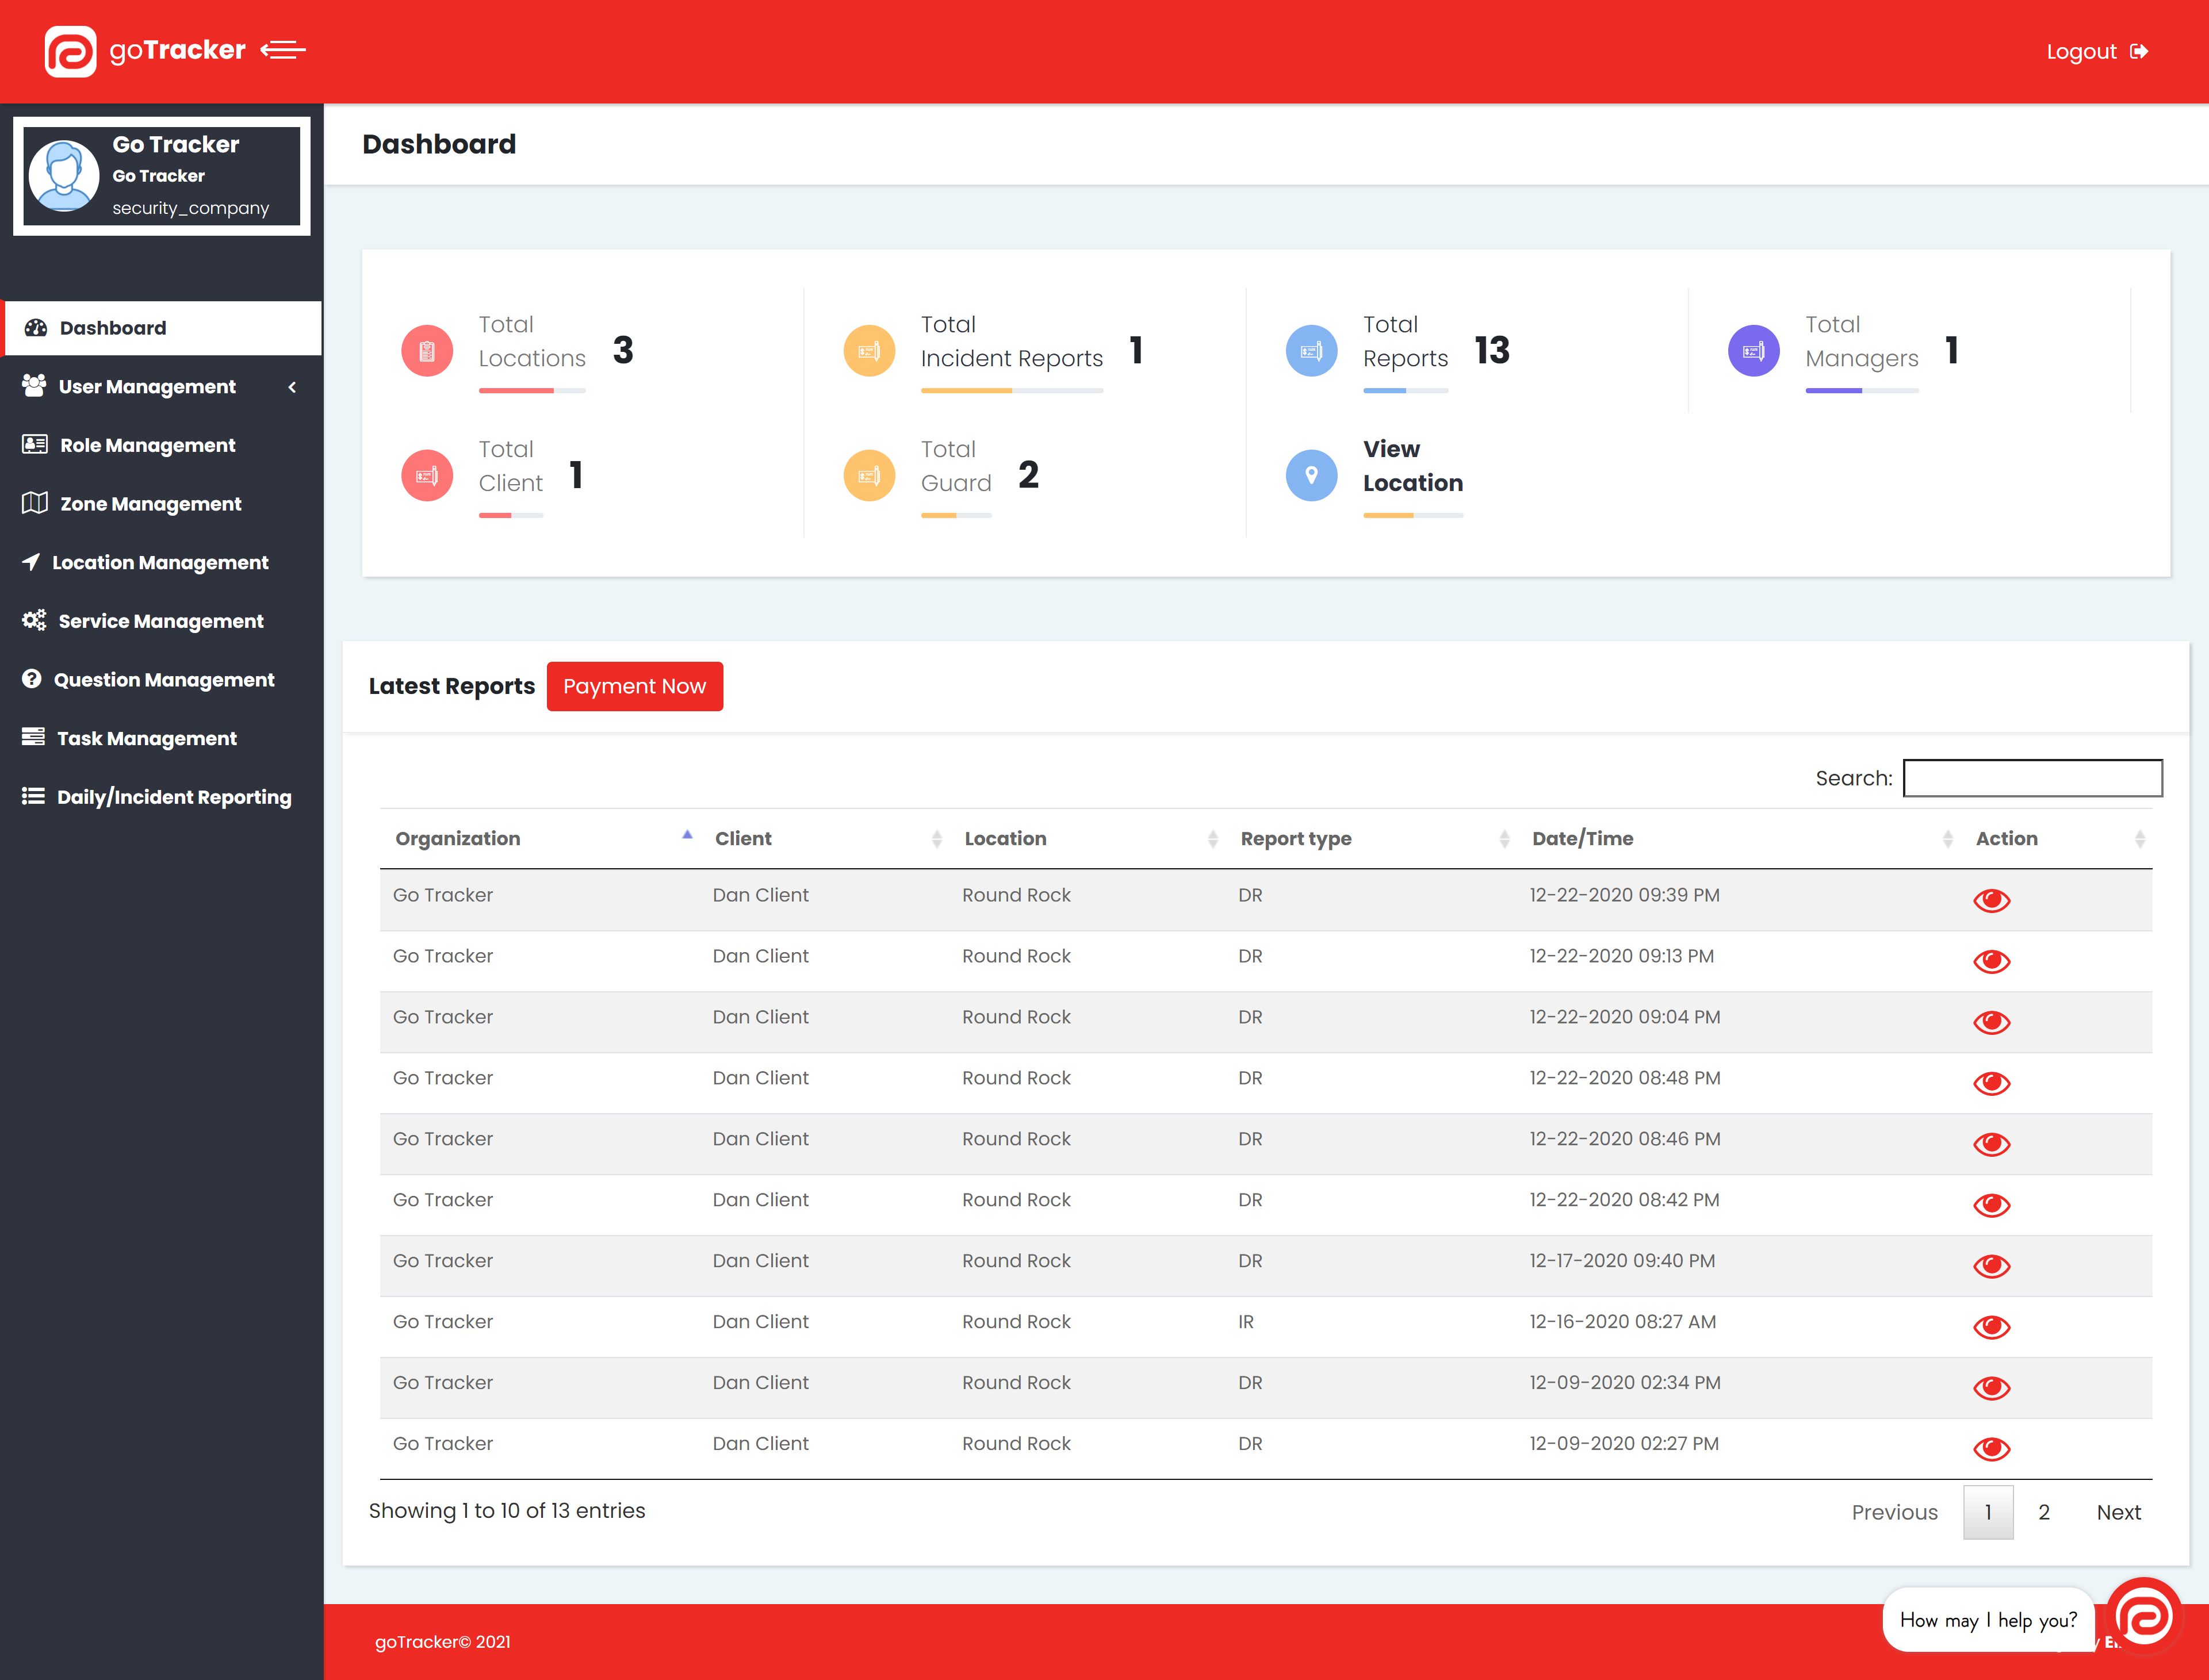Go to page 2 of reports
The width and height of the screenshot is (2209, 1680).
[2044, 1512]
